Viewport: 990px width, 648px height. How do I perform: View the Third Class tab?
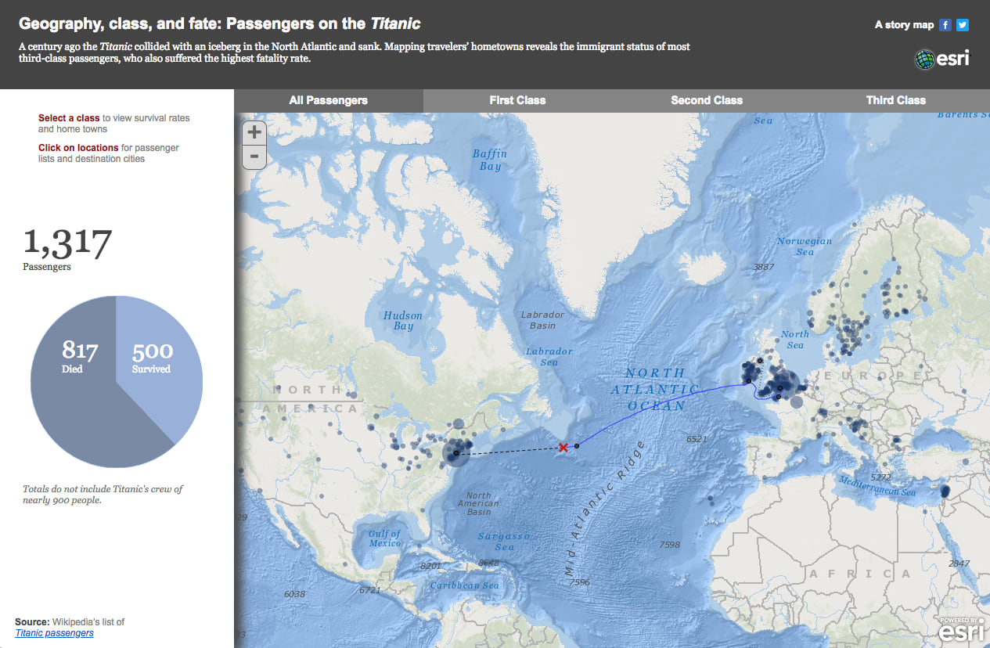point(895,100)
